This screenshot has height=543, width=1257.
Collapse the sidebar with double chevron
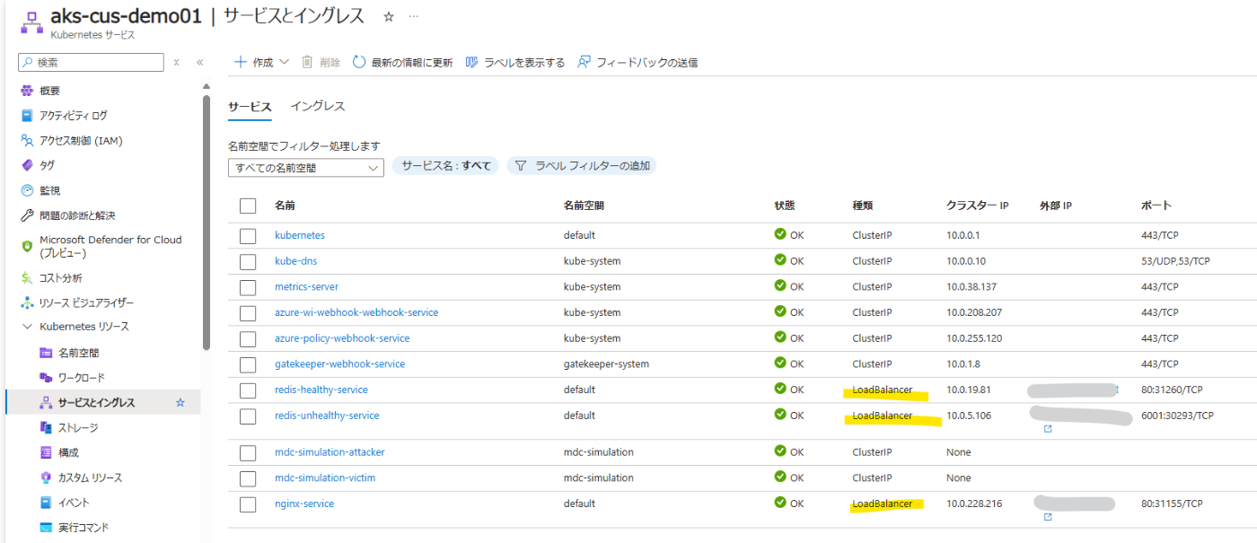199,62
